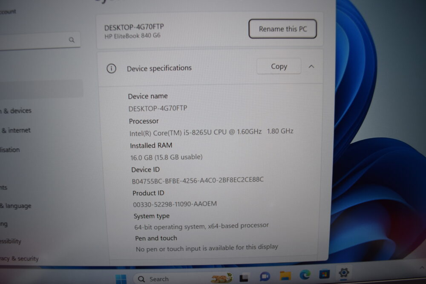Click the magnifier icon in Settings search
Viewport: 426px width, 284px height.
[72, 40]
